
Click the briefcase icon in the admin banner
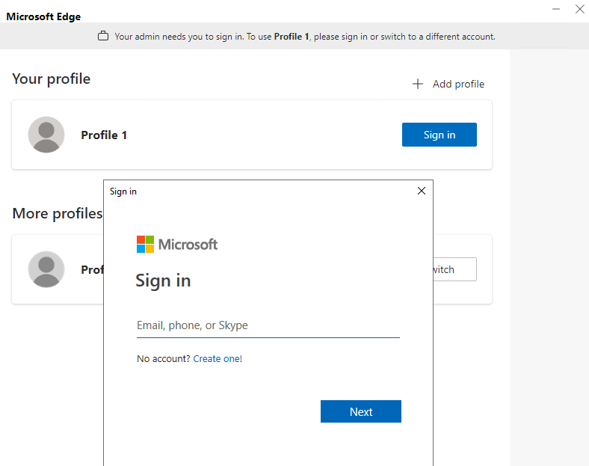coord(103,36)
